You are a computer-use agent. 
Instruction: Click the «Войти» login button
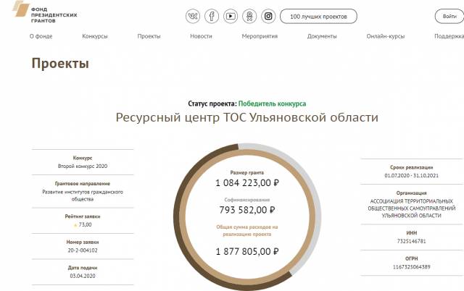coord(449,16)
